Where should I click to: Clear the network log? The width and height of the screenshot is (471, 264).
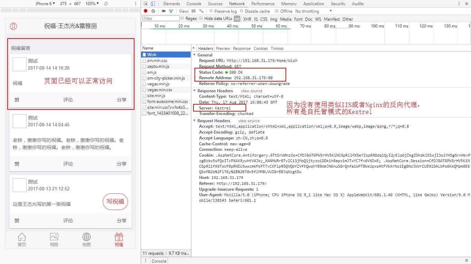point(153,11)
